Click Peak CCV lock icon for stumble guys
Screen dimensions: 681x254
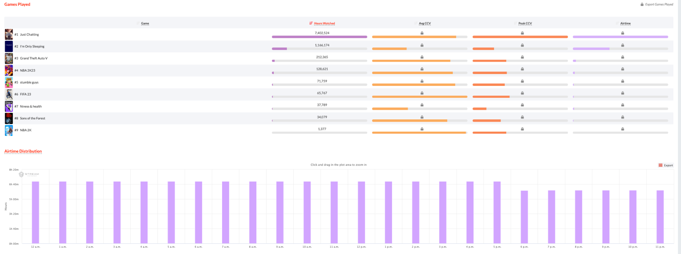click(522, 81)
